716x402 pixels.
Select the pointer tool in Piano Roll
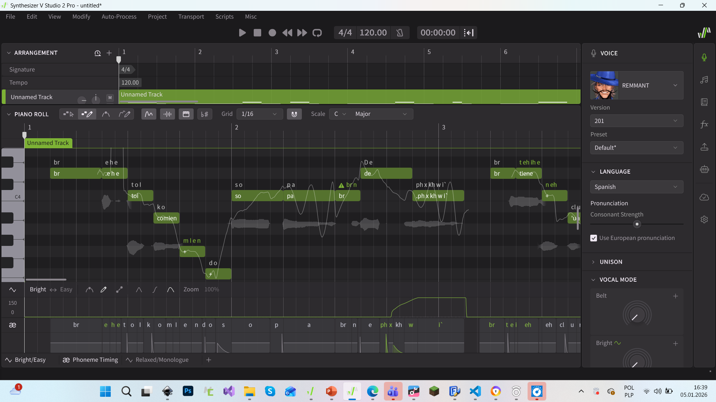(69, 114)
